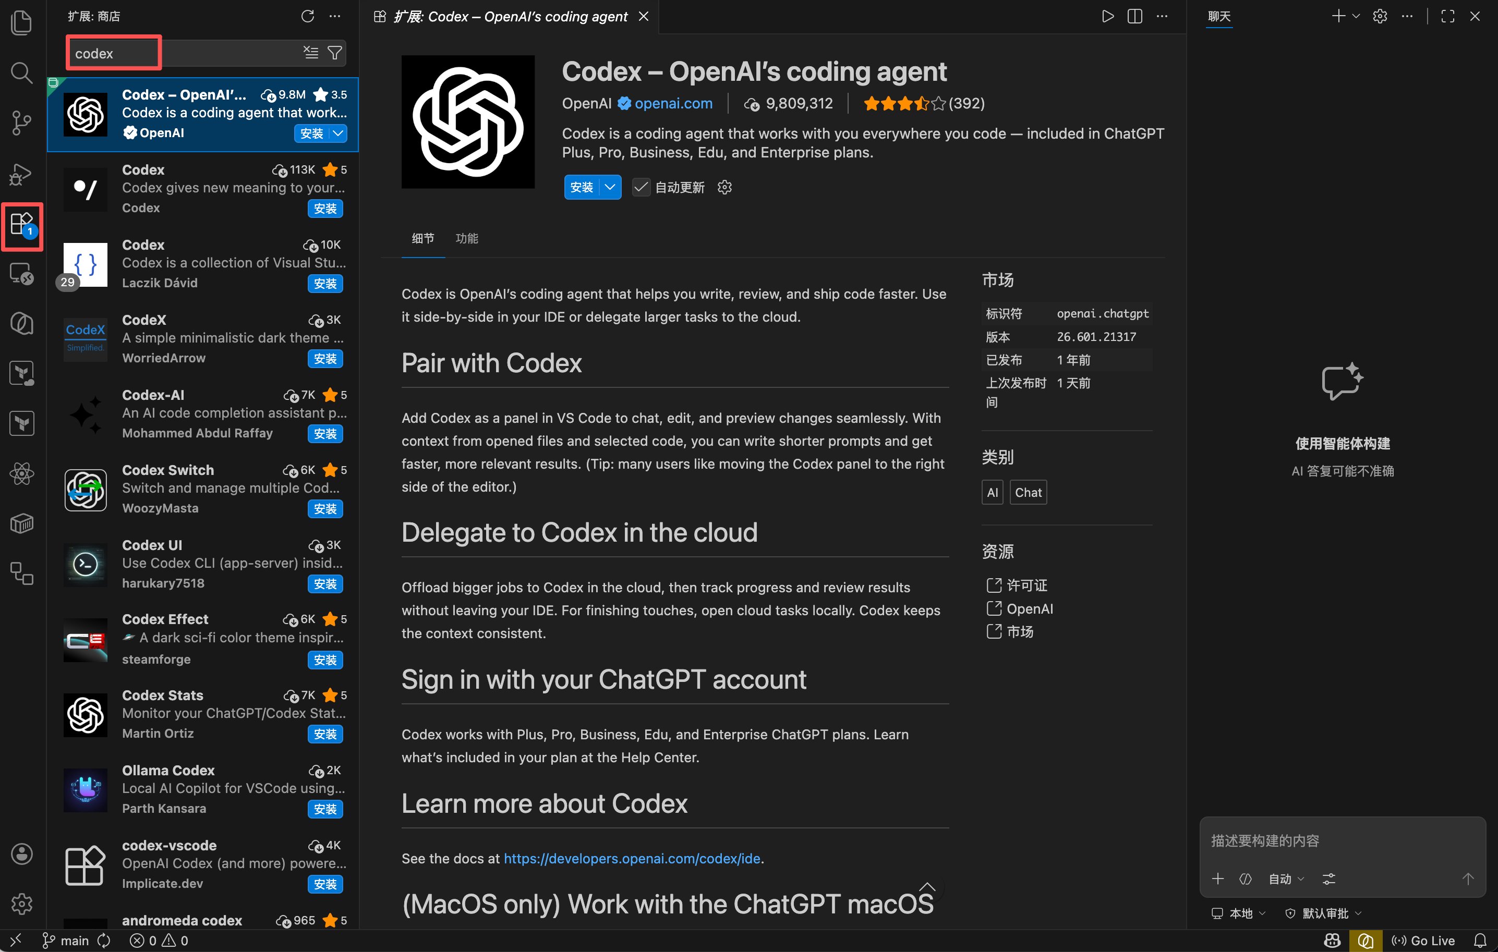The width and height of the screenshot is (1498, 952).
Task: Open remote window indicator in status bar
Action: point(16,940)
